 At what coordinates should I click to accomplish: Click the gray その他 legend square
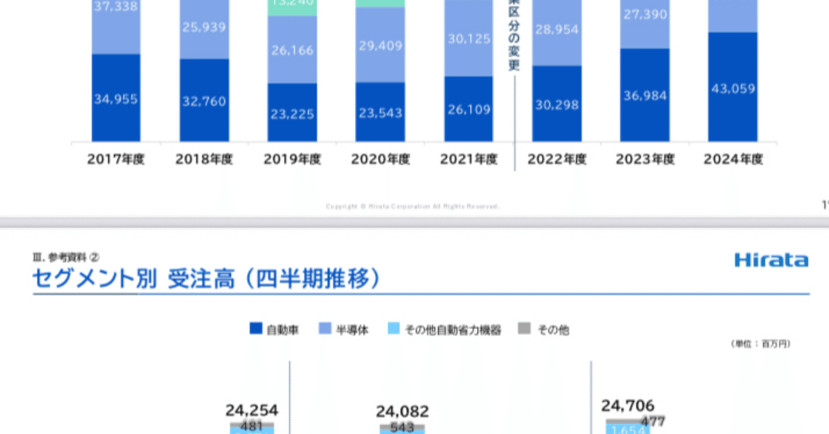[525, 329]
